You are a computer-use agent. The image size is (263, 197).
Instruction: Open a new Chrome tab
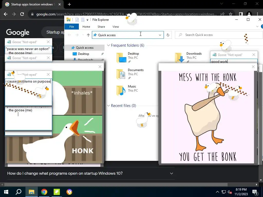(x=69, y=5)
